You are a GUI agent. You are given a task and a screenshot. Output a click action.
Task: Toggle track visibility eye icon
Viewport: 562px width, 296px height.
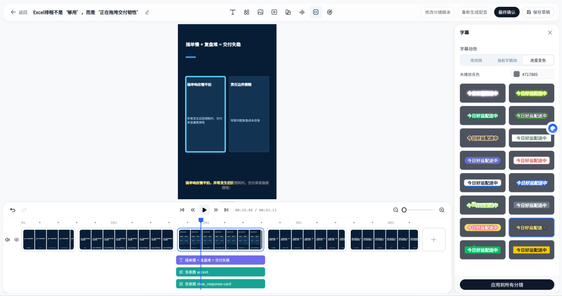coord(17,240)
